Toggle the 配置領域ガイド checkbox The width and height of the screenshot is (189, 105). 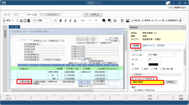click(x=166, y=21)
